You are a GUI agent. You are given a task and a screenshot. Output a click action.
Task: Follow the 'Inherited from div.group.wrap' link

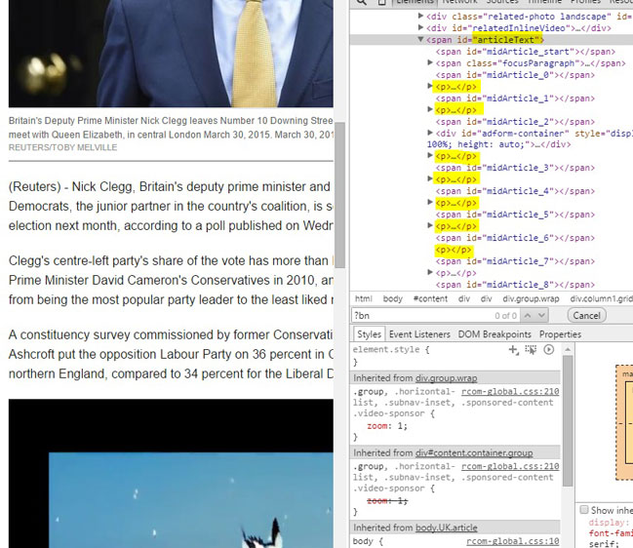point(446,378)
